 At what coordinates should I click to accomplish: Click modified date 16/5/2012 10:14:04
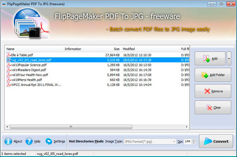click(137, 85)
